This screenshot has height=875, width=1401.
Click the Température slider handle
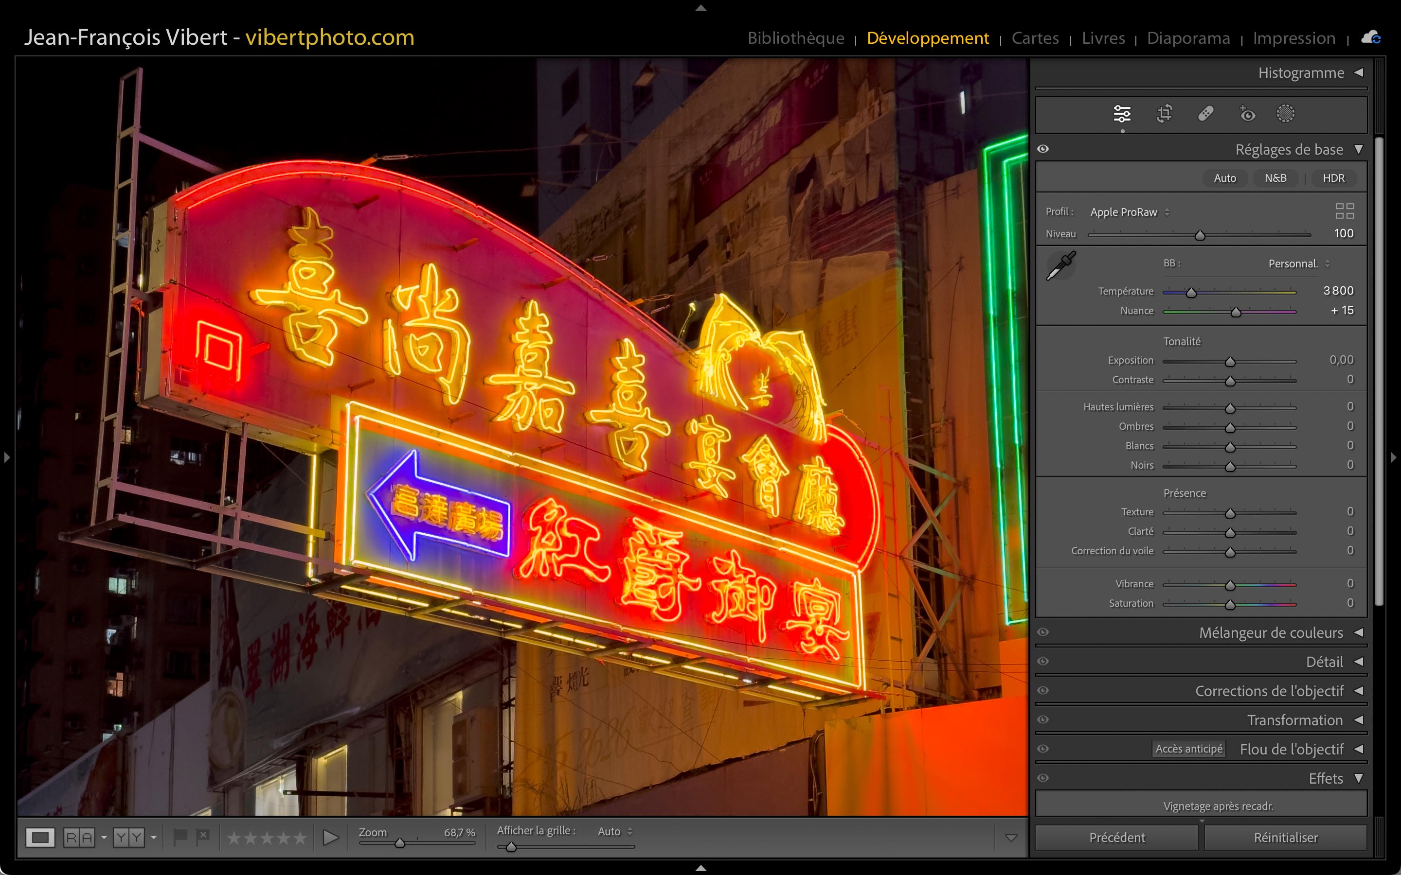[x=1191, y=293]
